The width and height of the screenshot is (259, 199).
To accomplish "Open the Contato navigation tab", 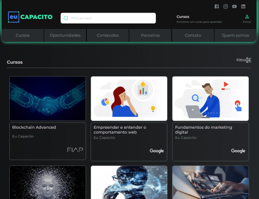I will 193,35.
